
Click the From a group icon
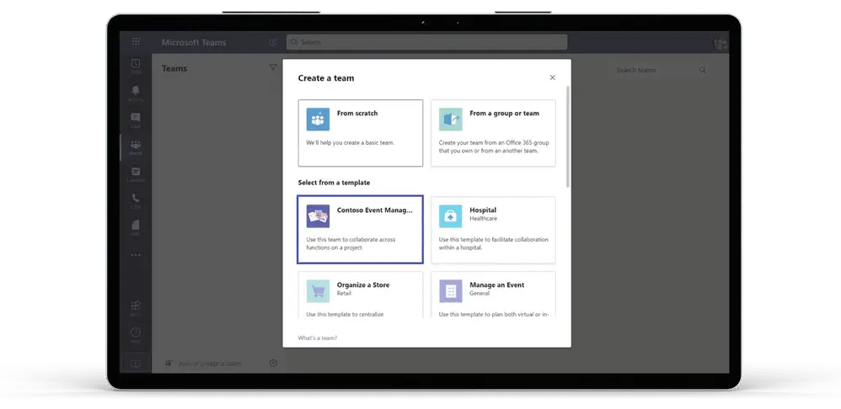pyautogui.click(x=451, y=120)
